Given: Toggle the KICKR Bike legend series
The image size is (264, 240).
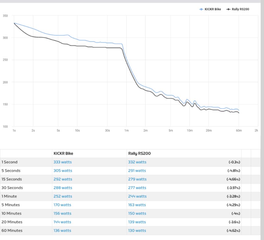Looking at the screenshot, I should click(210, 9).
